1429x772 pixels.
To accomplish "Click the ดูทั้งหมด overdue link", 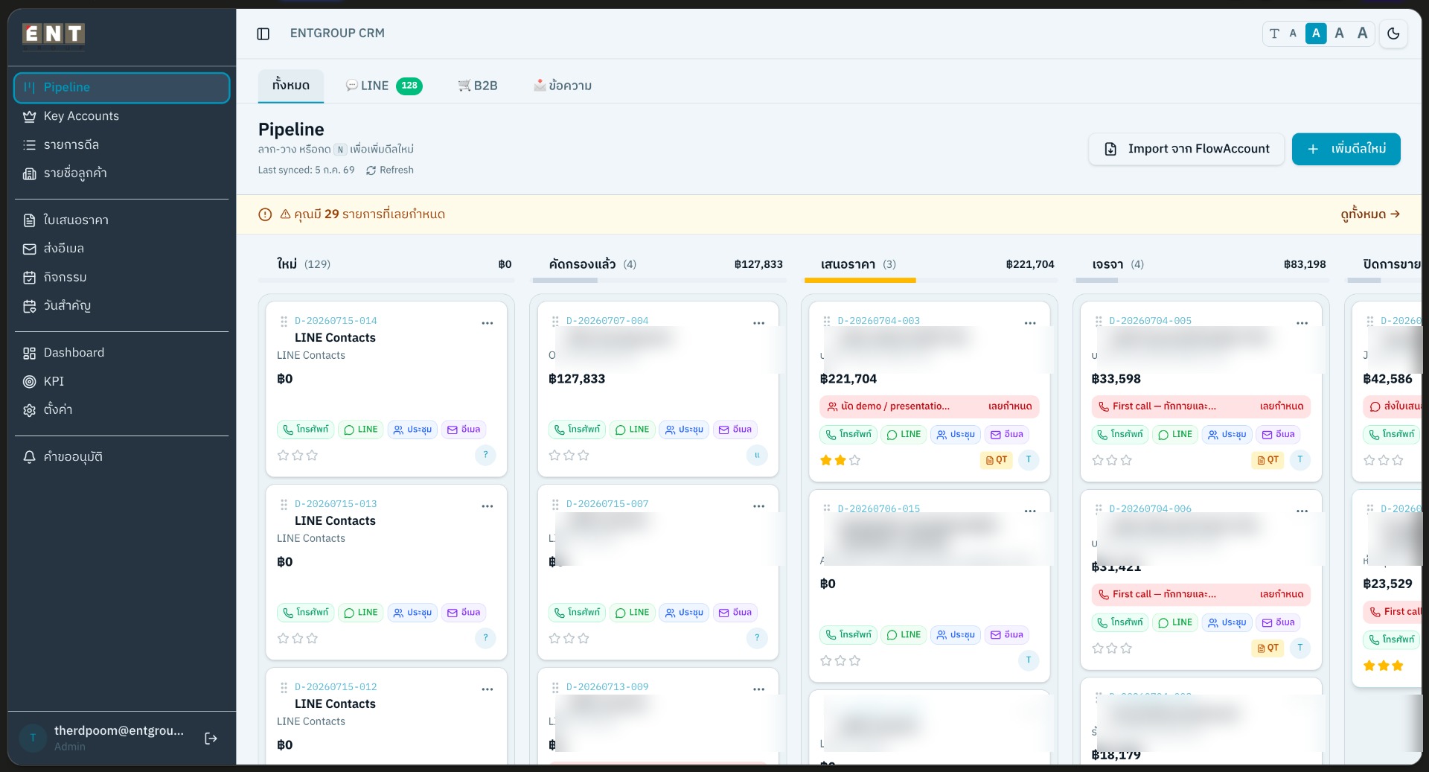I will click(x=1370, y=214).
